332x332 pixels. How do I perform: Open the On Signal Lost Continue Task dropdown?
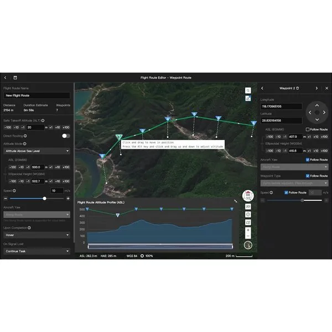pos(37,251)
